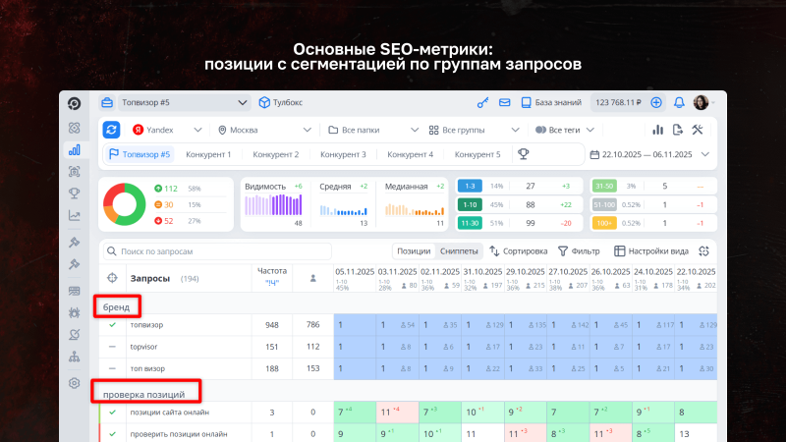Open the Москва region dropdown

(x=264, y=130)
